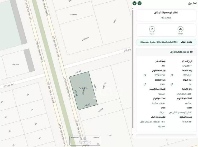Click the land parcel data header icon

tap(191, 52)
